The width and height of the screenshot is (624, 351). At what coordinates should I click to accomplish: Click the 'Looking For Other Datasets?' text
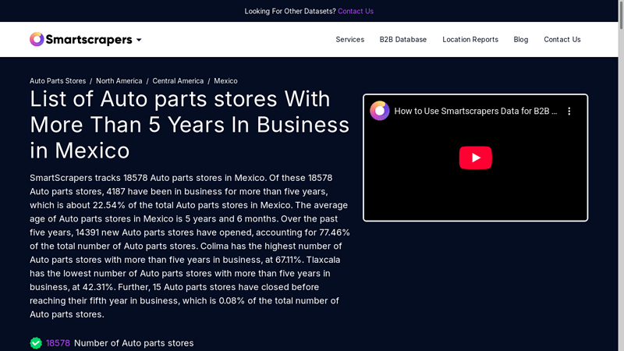tap(290, 11)
